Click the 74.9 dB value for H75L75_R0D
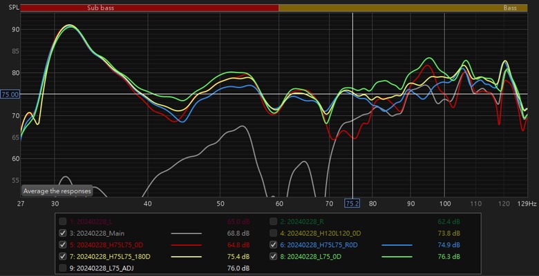 449,245
